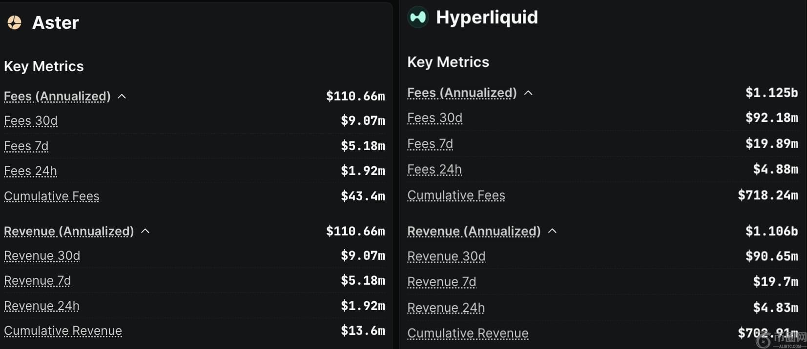Click Aster Fees 30d label

tap(31, 121)
